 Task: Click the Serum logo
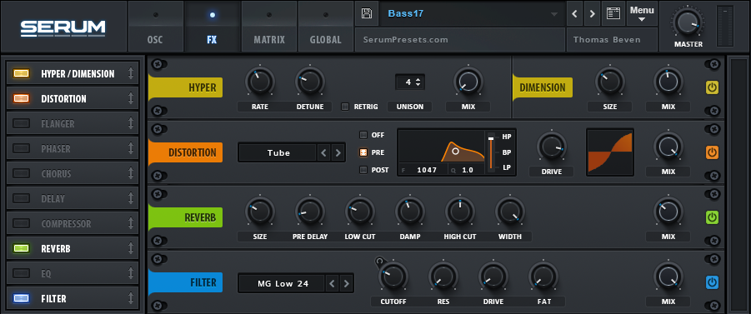(63, 28)
